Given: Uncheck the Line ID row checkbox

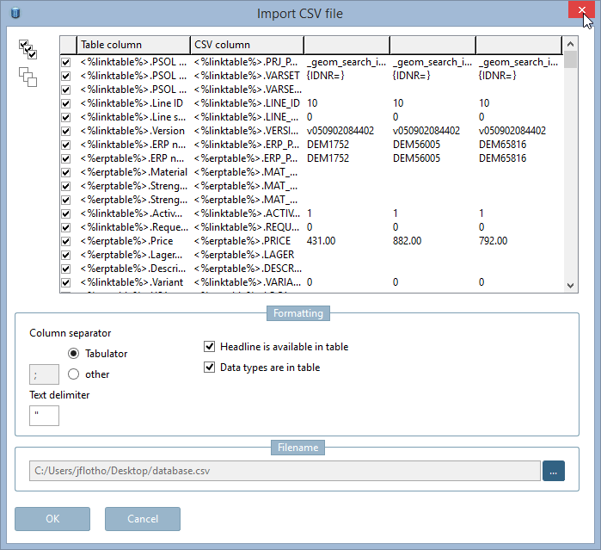Looking at the screenshot, I should point(66,103).
